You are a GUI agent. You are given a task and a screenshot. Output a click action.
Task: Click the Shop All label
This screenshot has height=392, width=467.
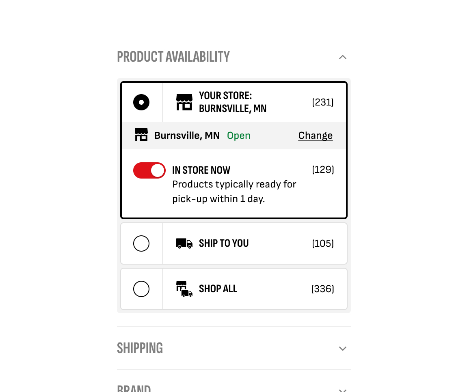click(x=218, y=289)
